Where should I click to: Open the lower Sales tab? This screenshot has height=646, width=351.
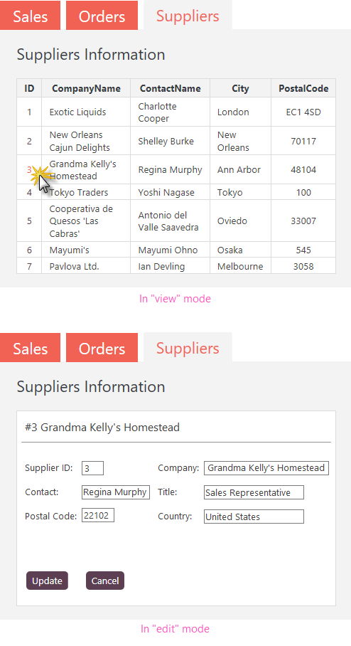[x=30, y=348]
